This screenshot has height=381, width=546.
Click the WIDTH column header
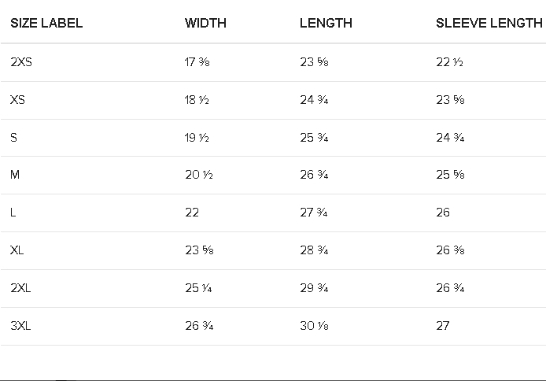[x=205, y=24]
